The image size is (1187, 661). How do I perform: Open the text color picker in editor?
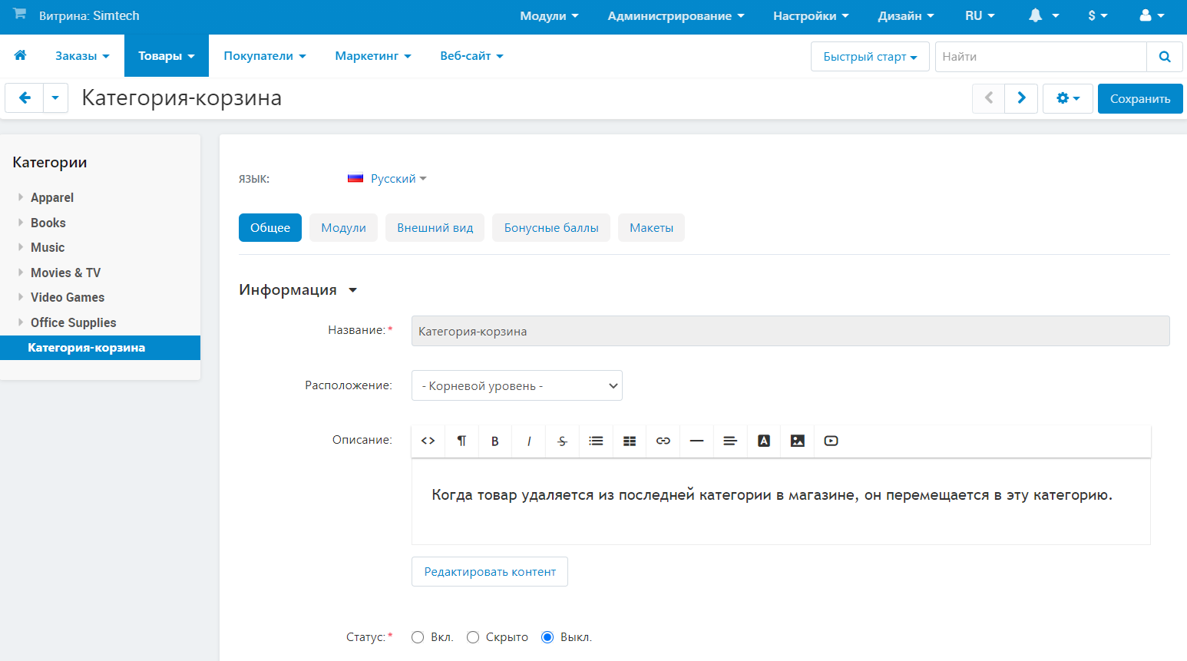pyautogui.click(x=764, y=441)
